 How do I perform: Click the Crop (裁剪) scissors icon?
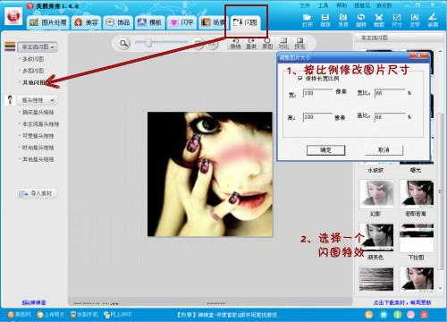click(x=379, y=17)
